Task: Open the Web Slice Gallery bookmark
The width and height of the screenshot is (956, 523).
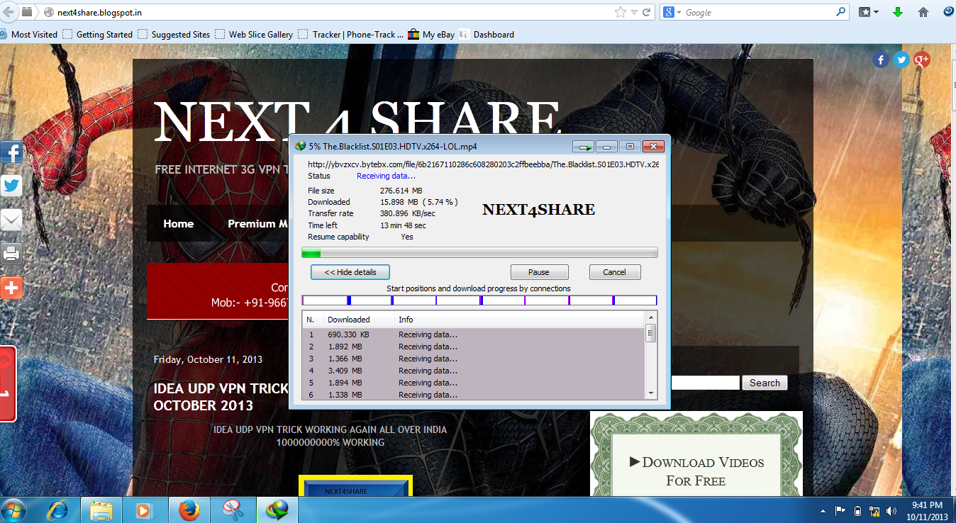Action: click(x=254, y=34)
